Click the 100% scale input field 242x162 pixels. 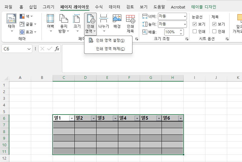click(172, 32)
